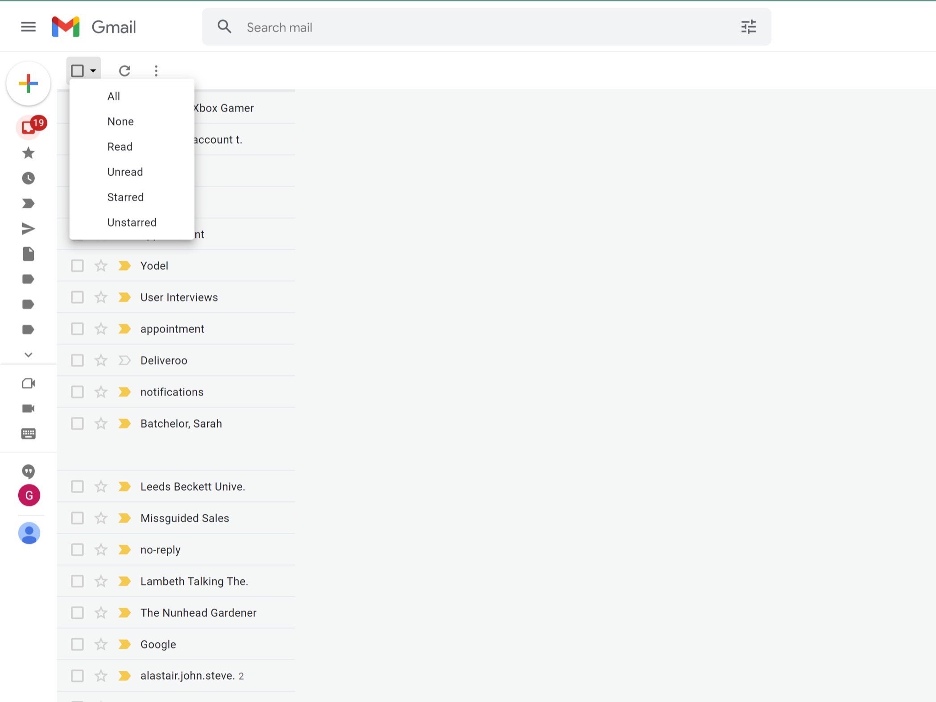Viewport: 936px width, 702px height.
Task: Toggle the master select-all checkbox
Action: pyautogui.click(x=78, y=70)
